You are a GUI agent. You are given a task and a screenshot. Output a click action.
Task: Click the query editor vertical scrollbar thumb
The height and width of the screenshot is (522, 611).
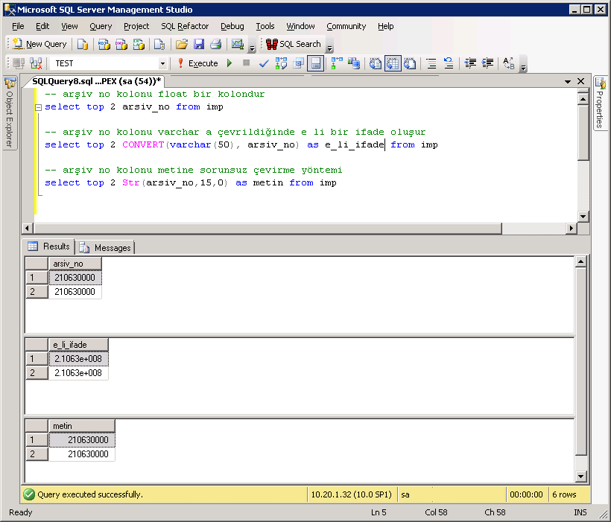[x=583, y=133]
